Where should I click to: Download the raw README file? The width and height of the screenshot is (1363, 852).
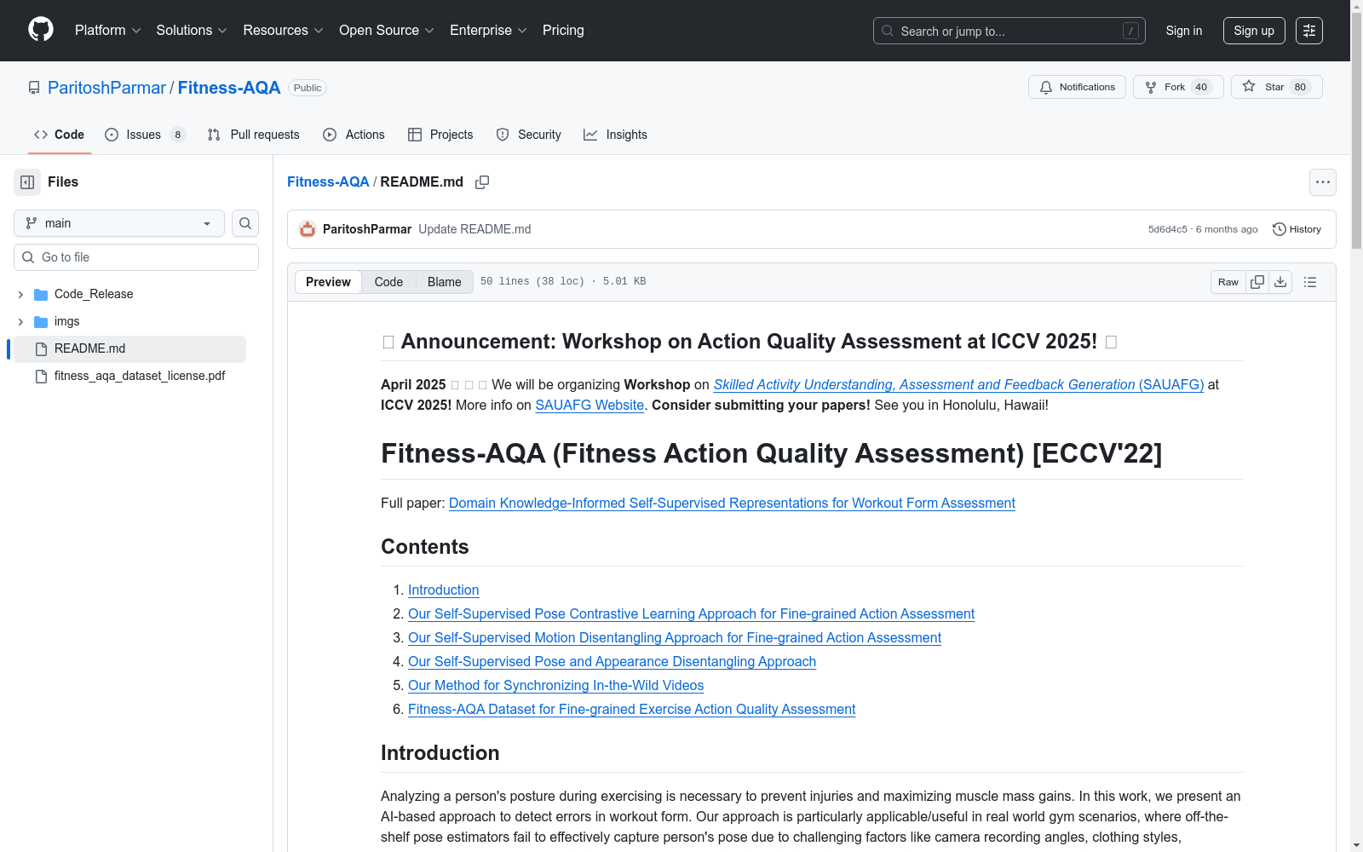tap(1280, 282)
